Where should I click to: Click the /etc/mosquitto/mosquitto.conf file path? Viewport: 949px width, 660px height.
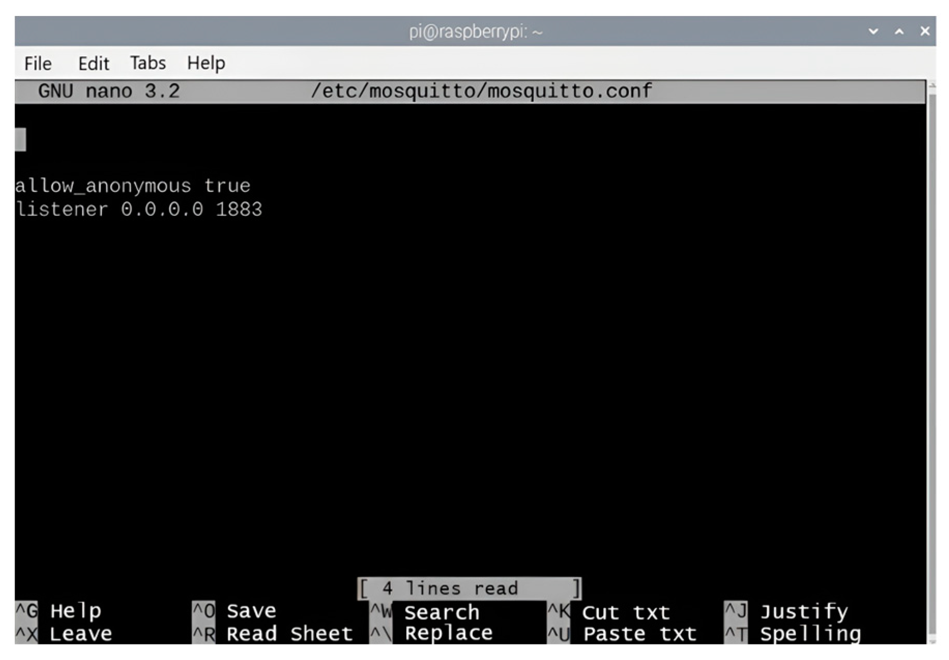481,91
